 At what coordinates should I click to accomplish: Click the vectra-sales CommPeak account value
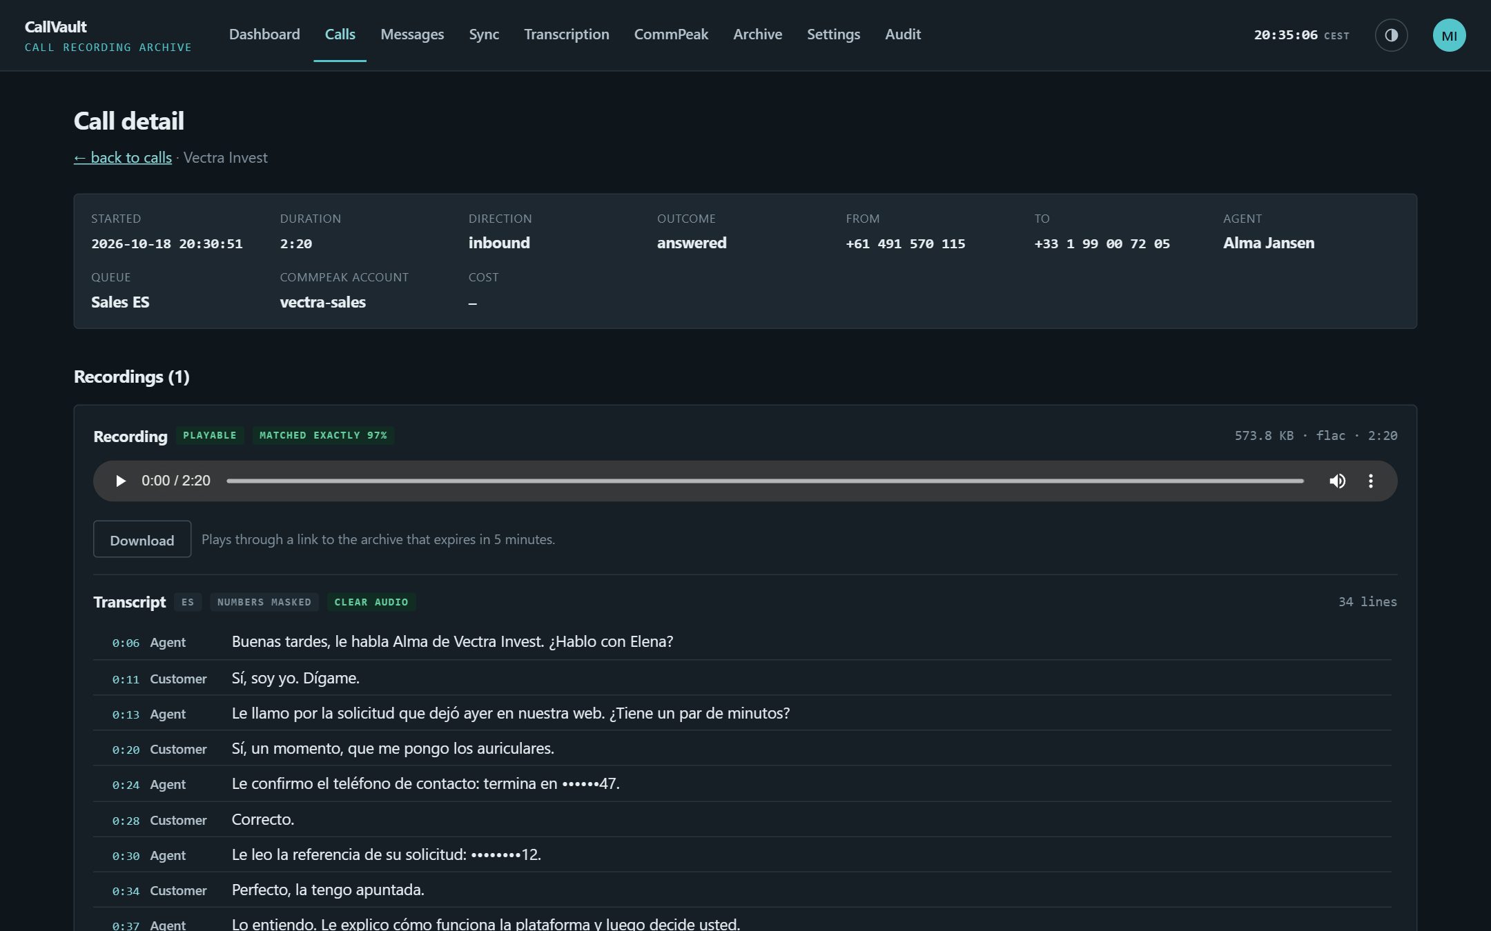click(322, 302)
